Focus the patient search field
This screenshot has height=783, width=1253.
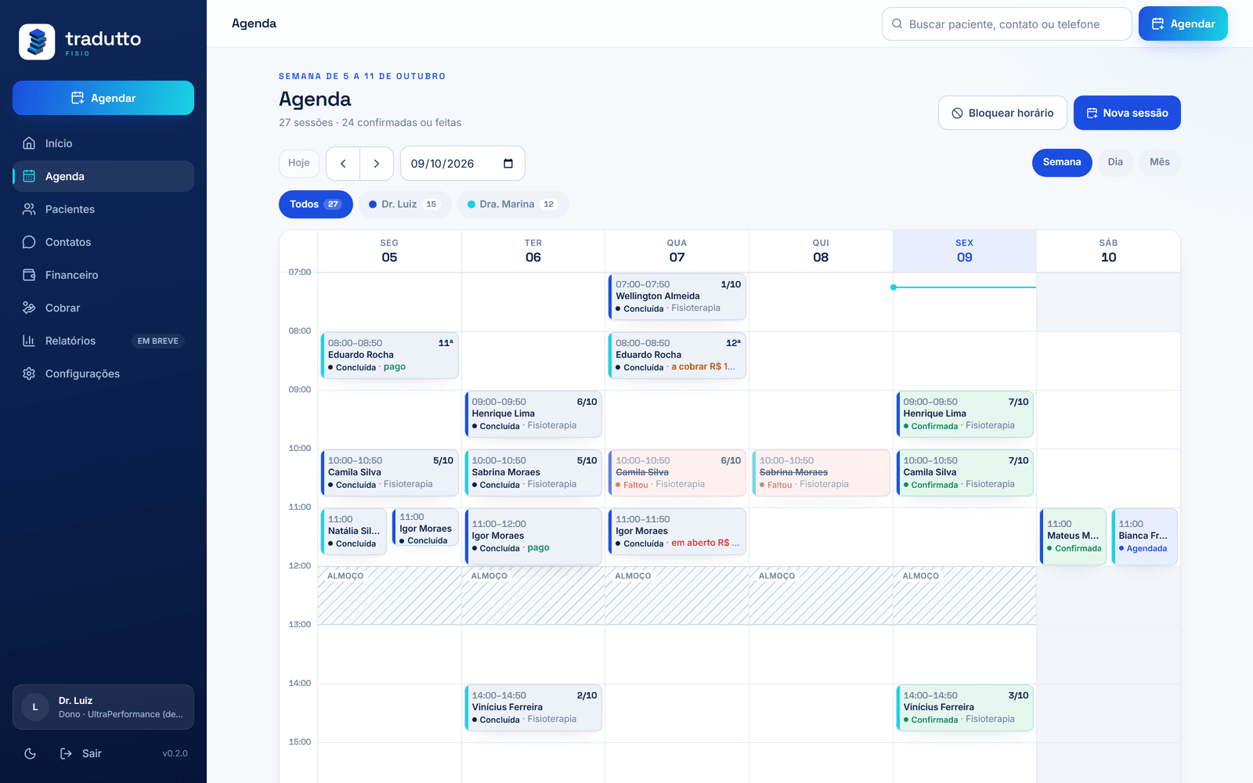[x=1006, y=24]
